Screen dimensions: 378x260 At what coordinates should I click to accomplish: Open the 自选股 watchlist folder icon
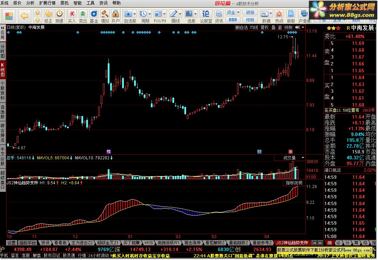coord(128,13)
